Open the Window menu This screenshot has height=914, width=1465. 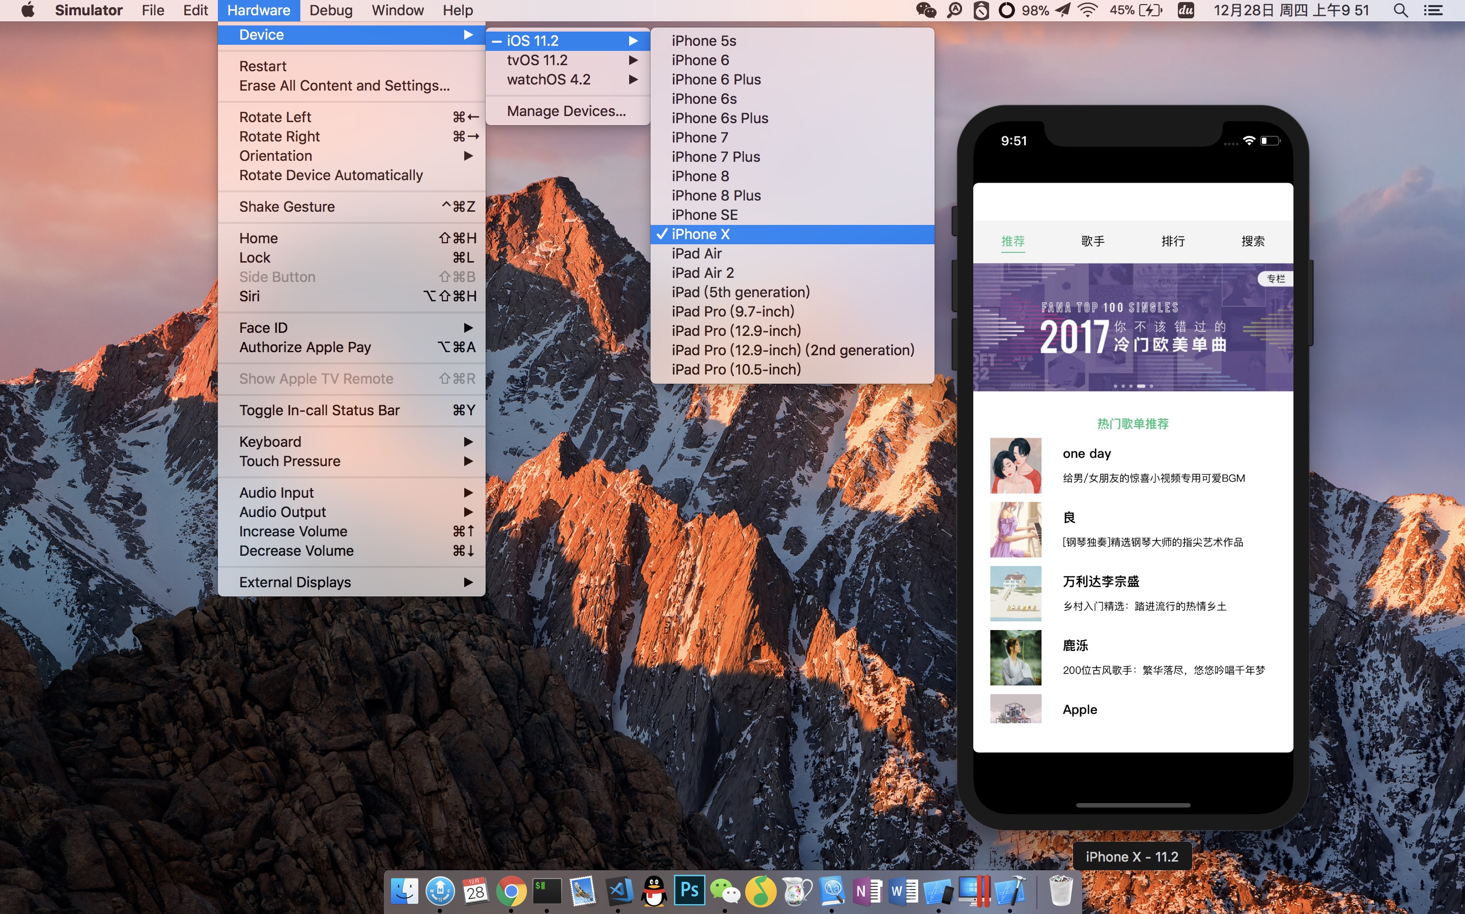[397, 10]
